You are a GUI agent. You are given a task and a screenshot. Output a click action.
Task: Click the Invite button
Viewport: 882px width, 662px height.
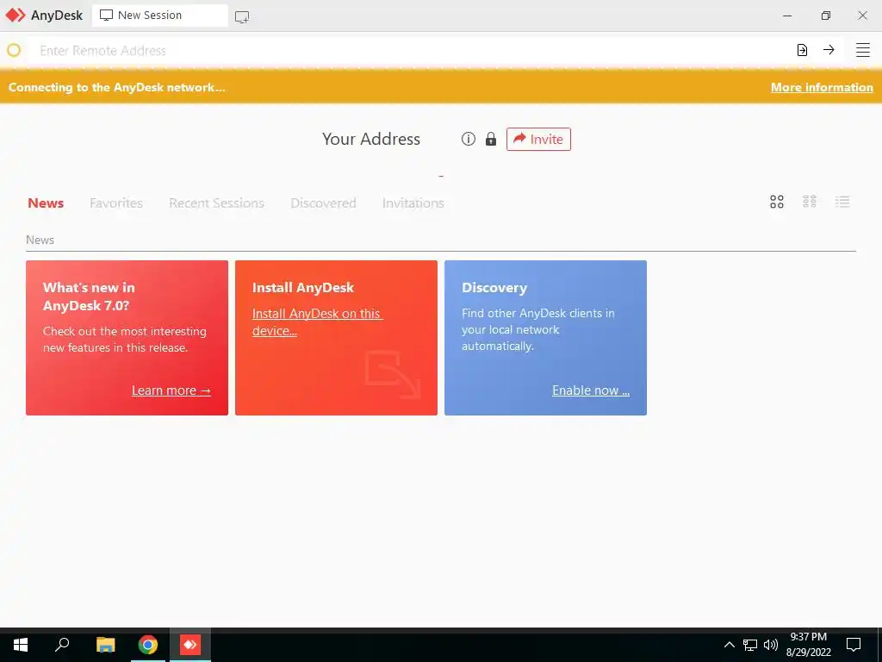[538, 139]
